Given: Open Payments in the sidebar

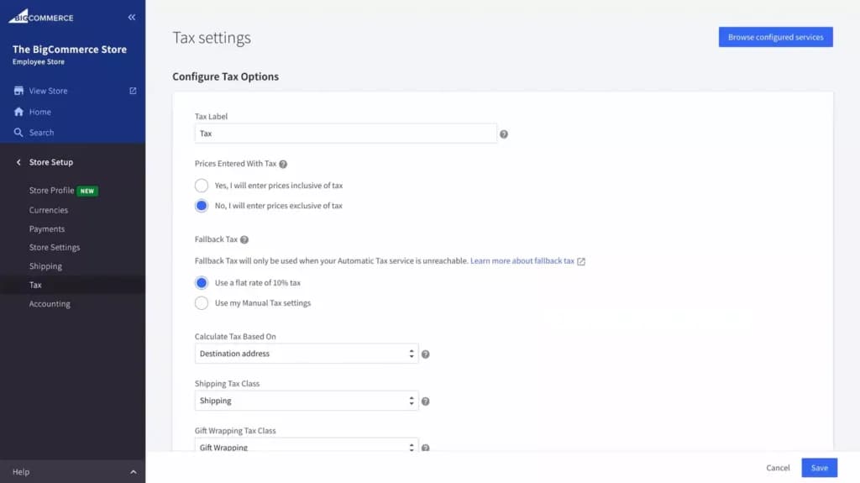Looking at the screenshot, I should point(47,228).
